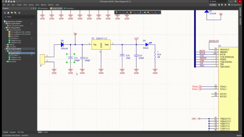Click the red directive marker icon
This screenshot has height=137, width=244.
pyautogui.click(x=152, y=13)
